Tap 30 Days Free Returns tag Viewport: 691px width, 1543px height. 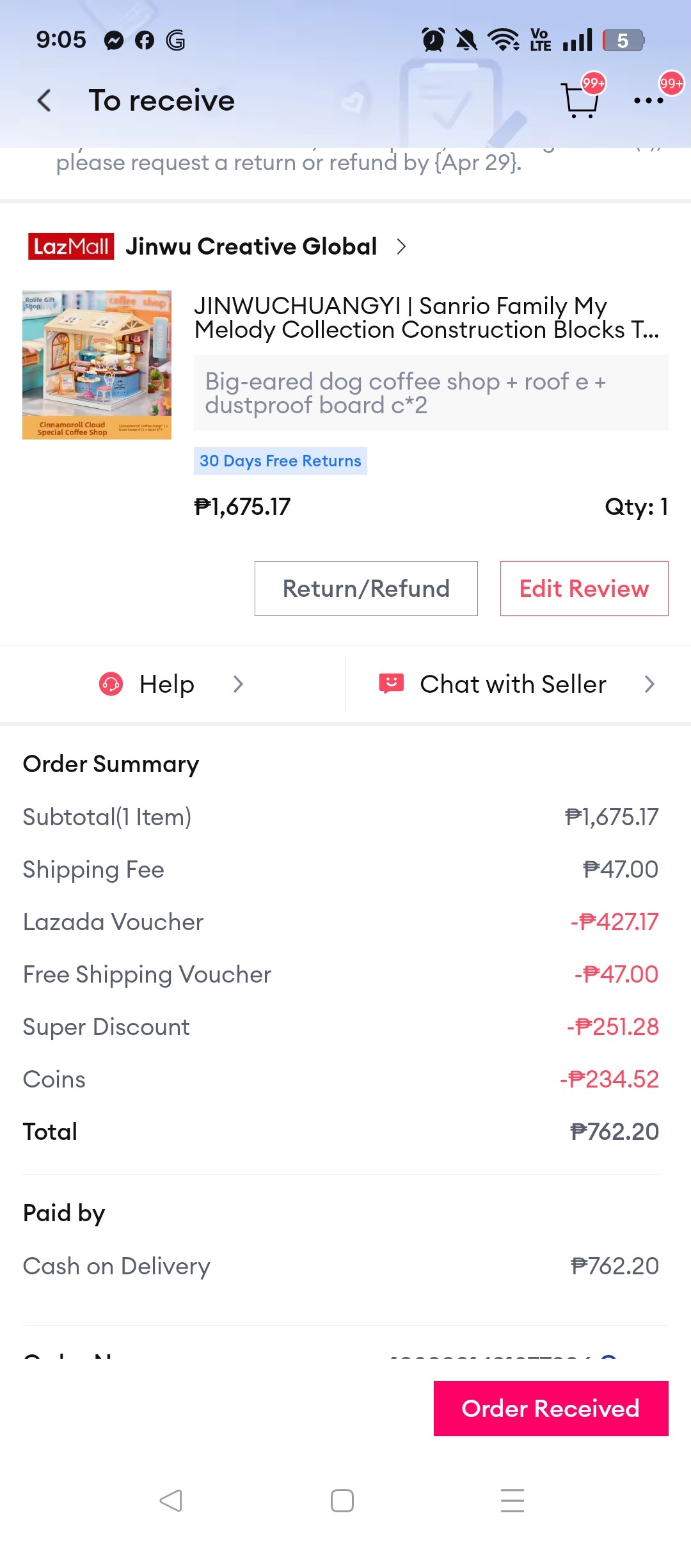[x=280, y=461]
